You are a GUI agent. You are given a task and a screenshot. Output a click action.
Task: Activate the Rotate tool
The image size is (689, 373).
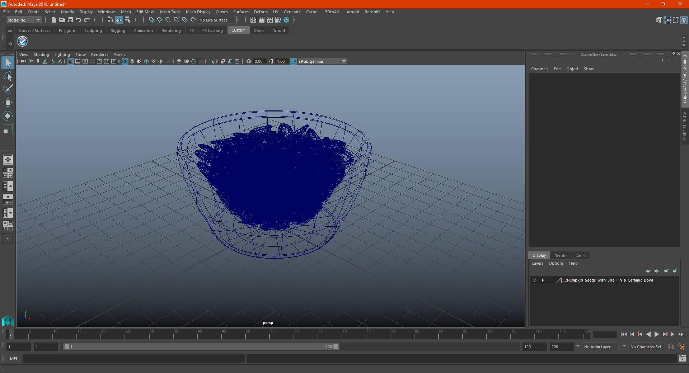coord(8,116)
